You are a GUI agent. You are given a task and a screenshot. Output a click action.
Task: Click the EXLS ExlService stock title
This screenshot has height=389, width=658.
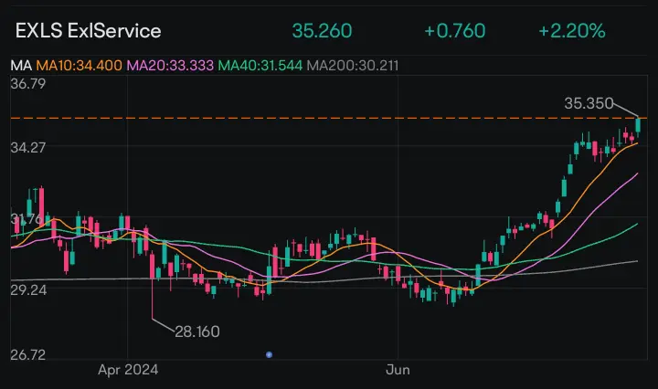[88, 31]
